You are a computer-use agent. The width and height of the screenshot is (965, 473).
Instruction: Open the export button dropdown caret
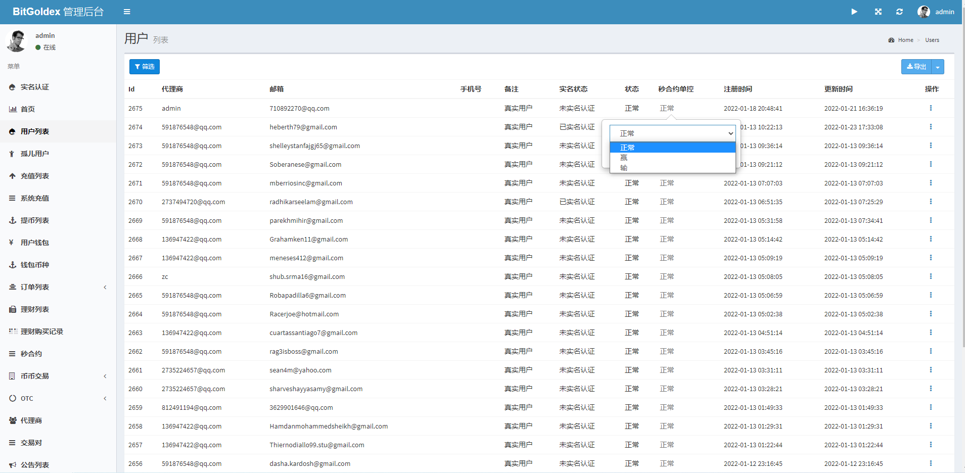pos(938,67)
